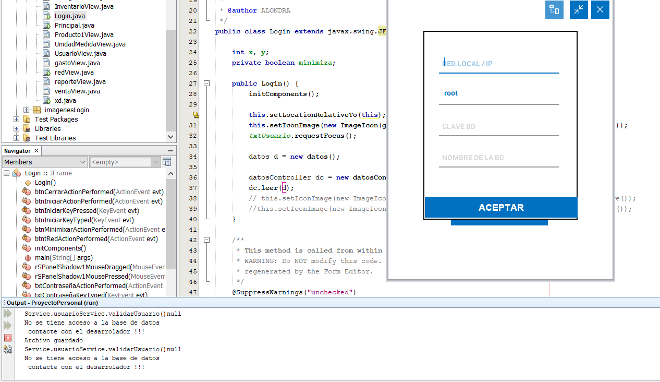Focus the RED LOCAL / IP field
This screenshot has height=382, width=660.
click(498, 64)
